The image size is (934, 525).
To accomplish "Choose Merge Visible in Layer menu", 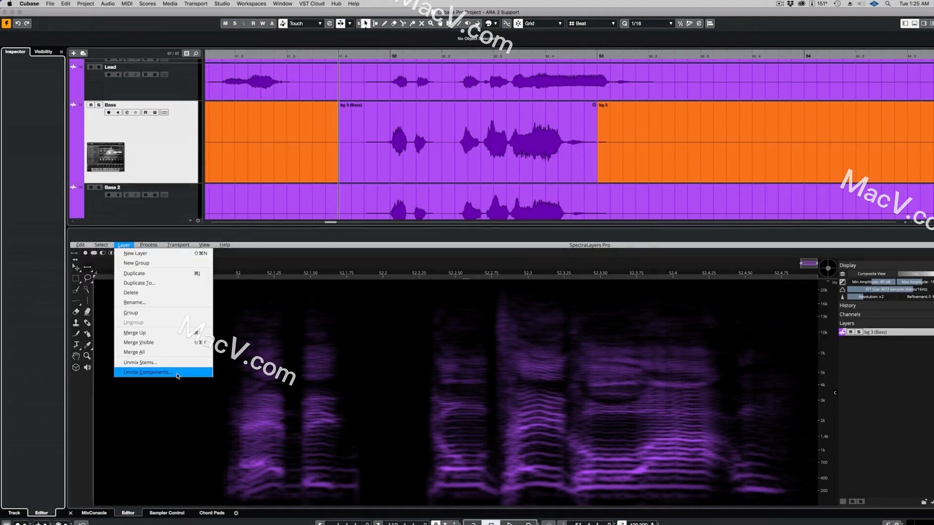I will coord(163,343).
